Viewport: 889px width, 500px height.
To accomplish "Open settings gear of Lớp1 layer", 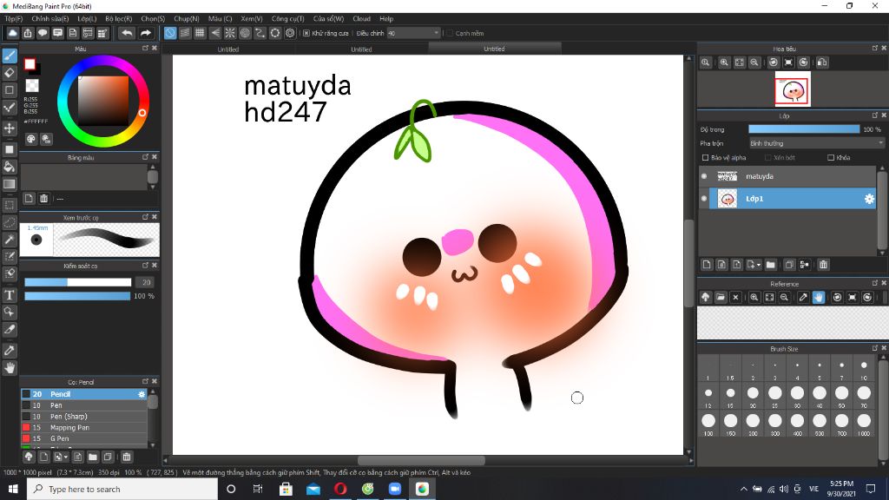I will pyautogui.click(x=868, y=199).
